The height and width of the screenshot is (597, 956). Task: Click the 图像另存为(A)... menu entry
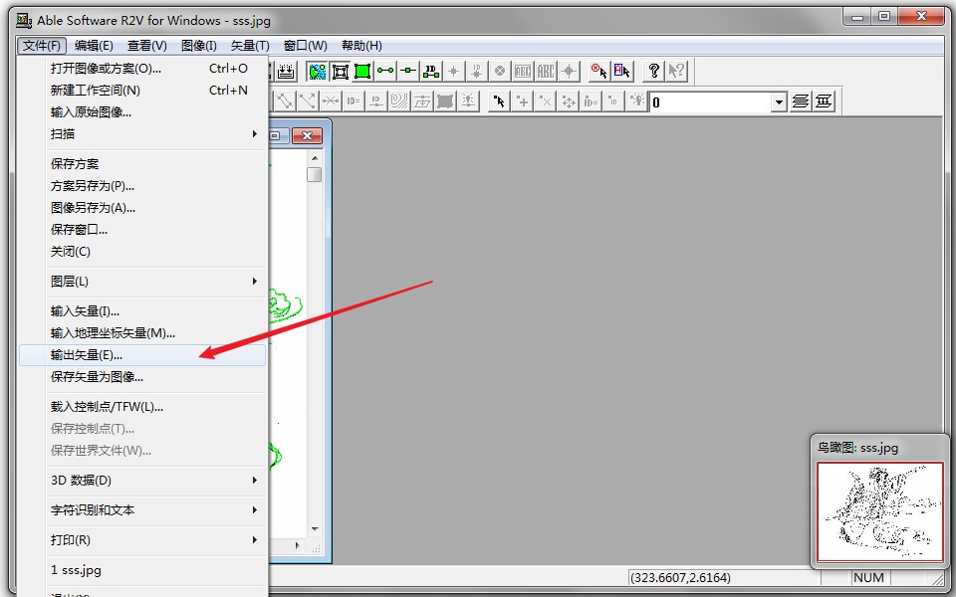pos(93,208)
